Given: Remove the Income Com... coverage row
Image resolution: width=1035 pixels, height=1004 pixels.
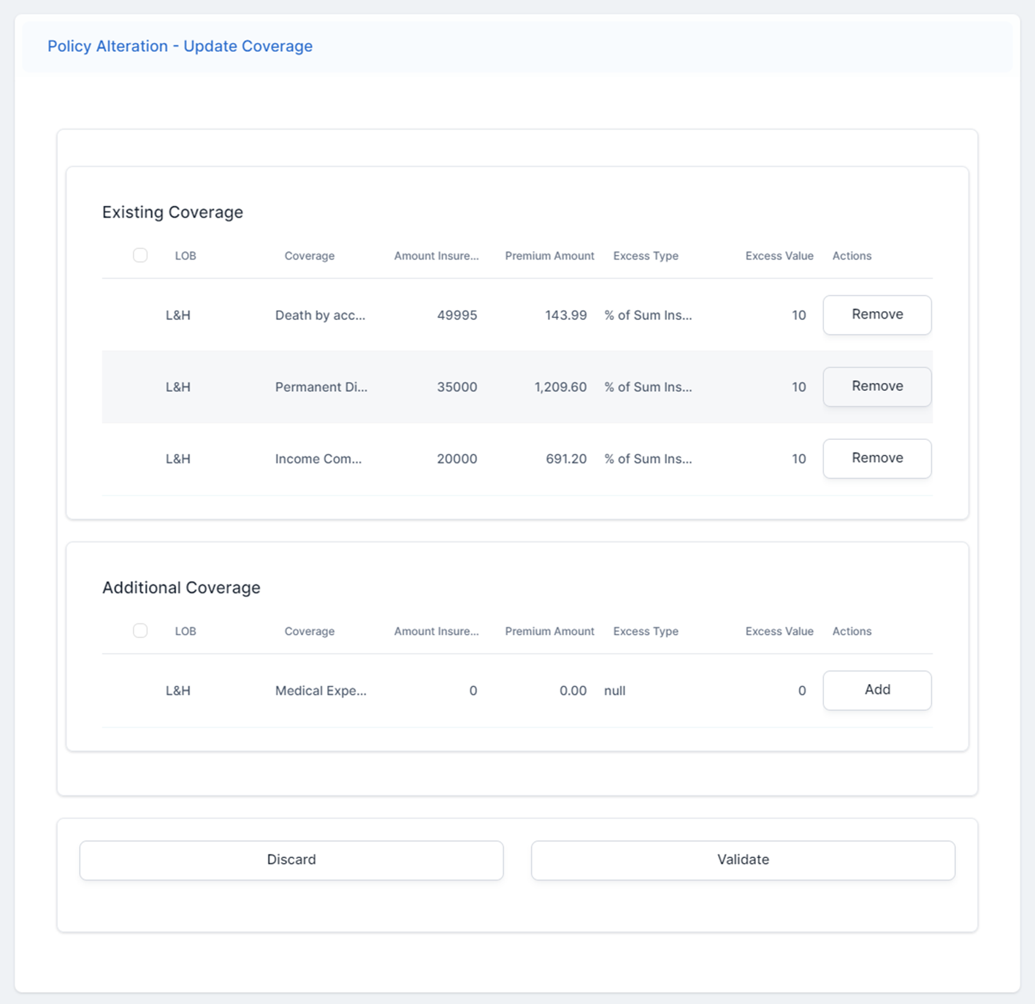Looking at the screenshot, I should pyautogui.click(x=876, y=458).
